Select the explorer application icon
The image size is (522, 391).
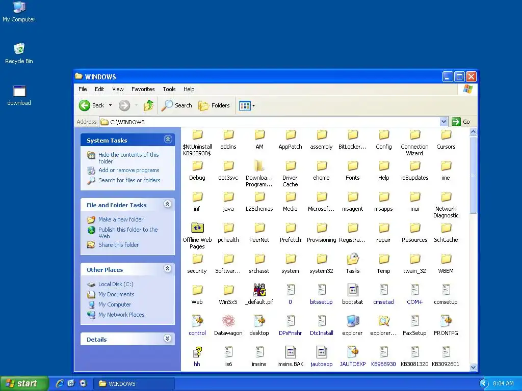pos(353,325)
